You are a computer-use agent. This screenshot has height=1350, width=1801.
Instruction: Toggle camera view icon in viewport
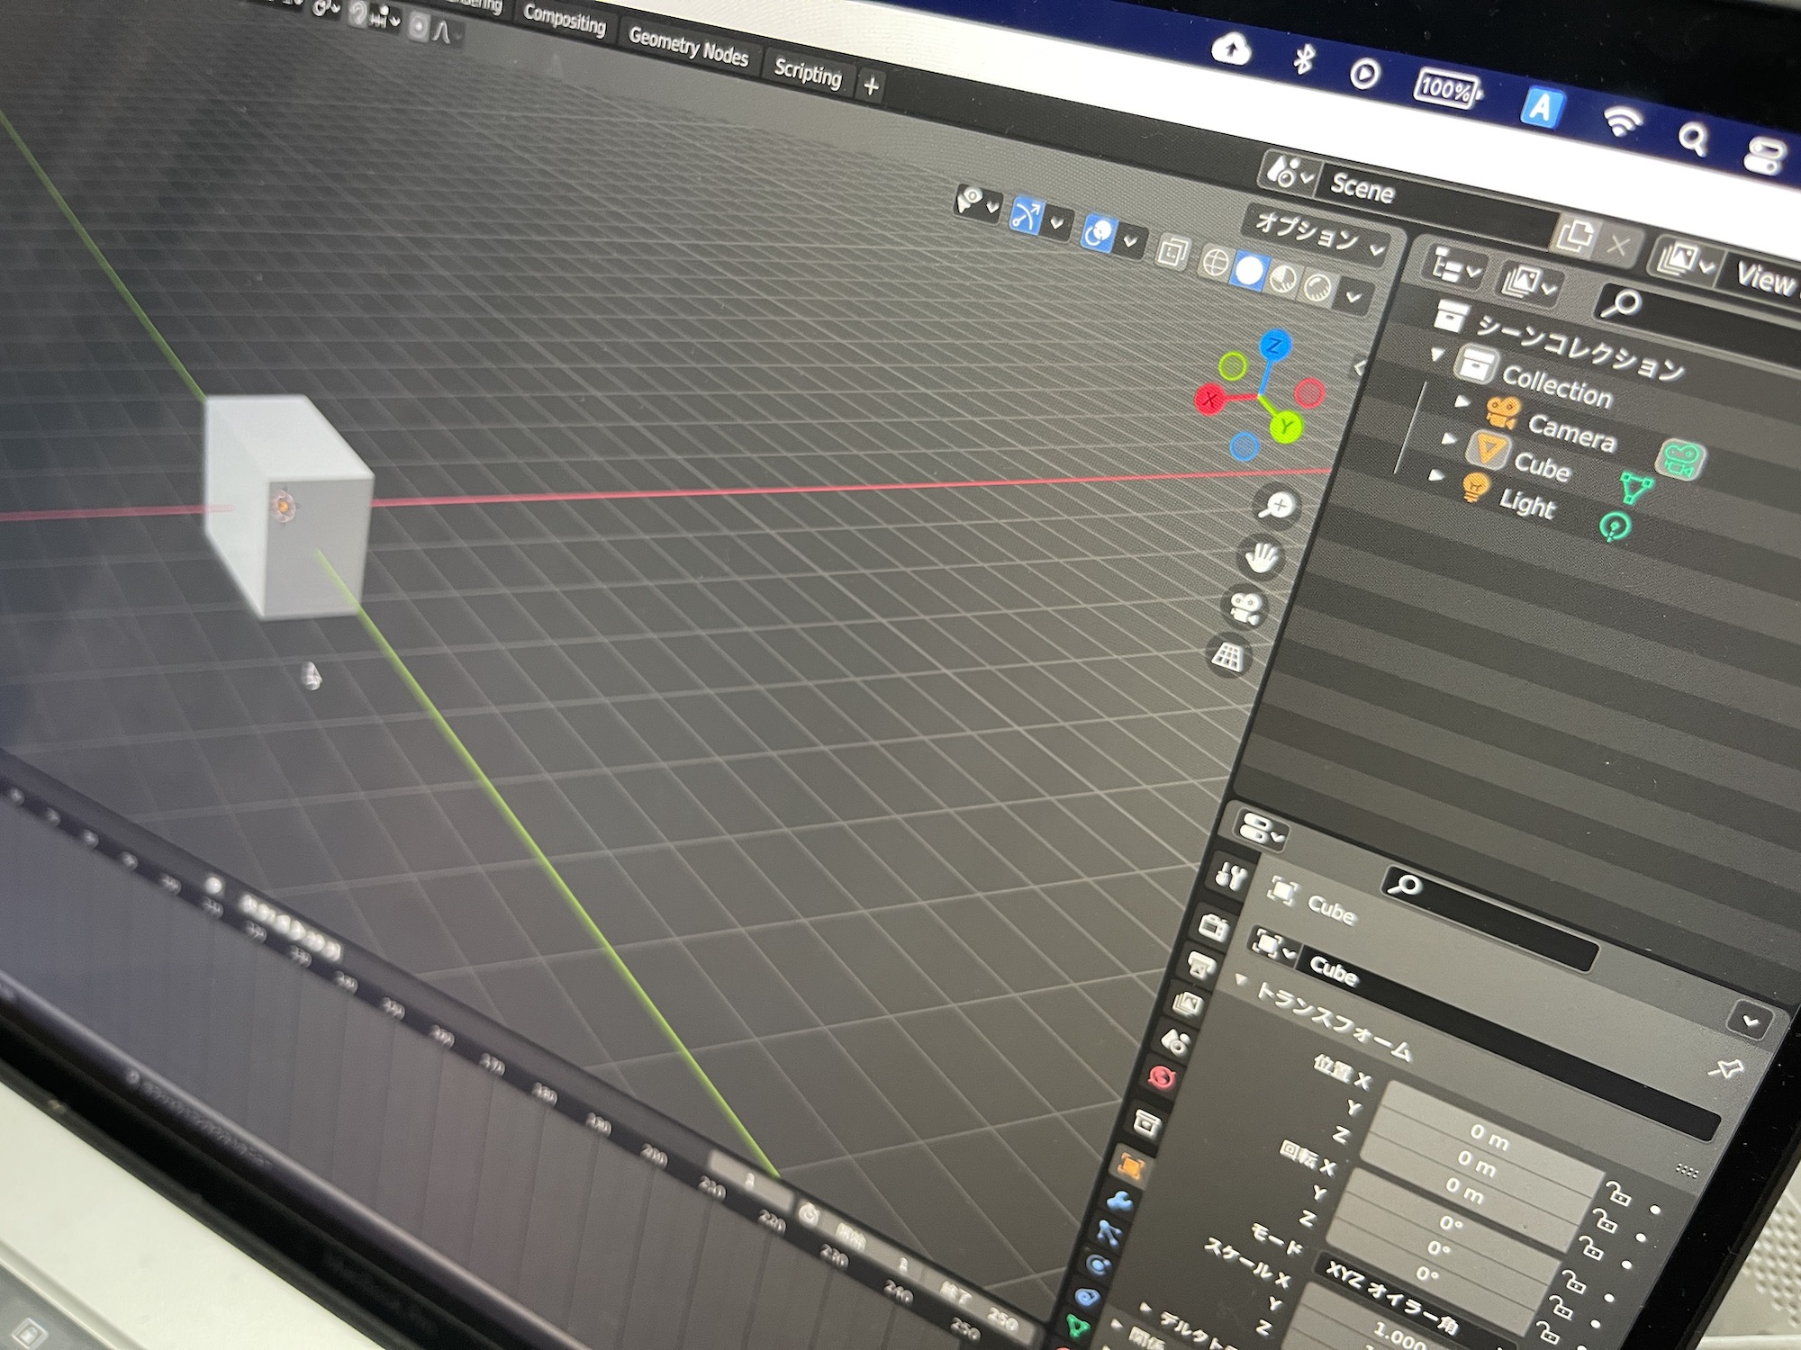(x=1246, y=607)
